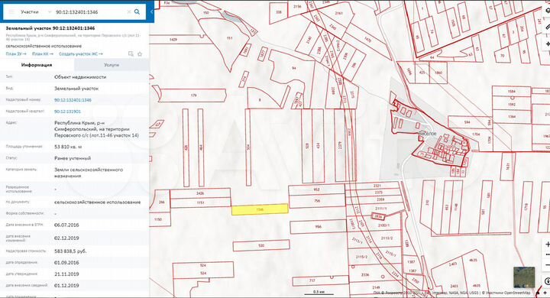Click the date 02.12.2019
The image size is (550, 298).
[x=66, y=238]
